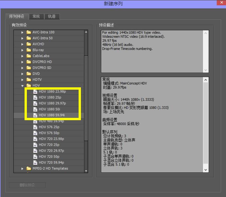The height and width of the screenshot is (197, 226).
Task: Click preset icon for HDV 720 50p
Action: tap(35, 157)
